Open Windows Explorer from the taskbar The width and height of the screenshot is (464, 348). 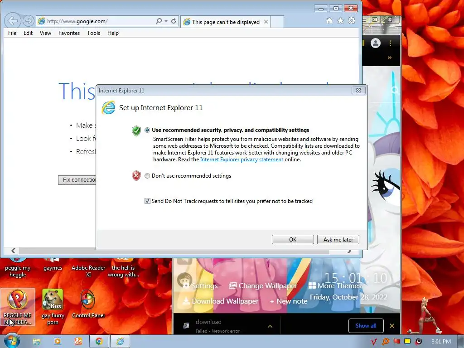[36, 342]
